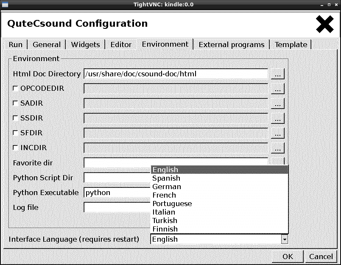The height and width of the screenshot is (265, 341).
Task: Check the SFDIR option
Action: click(16, 133)
